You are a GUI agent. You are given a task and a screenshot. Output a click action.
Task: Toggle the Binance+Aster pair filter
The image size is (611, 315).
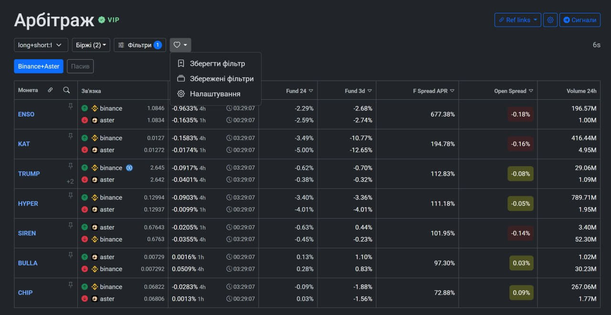[39, 66]
